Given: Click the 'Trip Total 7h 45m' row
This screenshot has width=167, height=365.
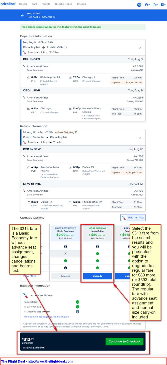Looking at the screenshot, I should (x=127, y=207).
